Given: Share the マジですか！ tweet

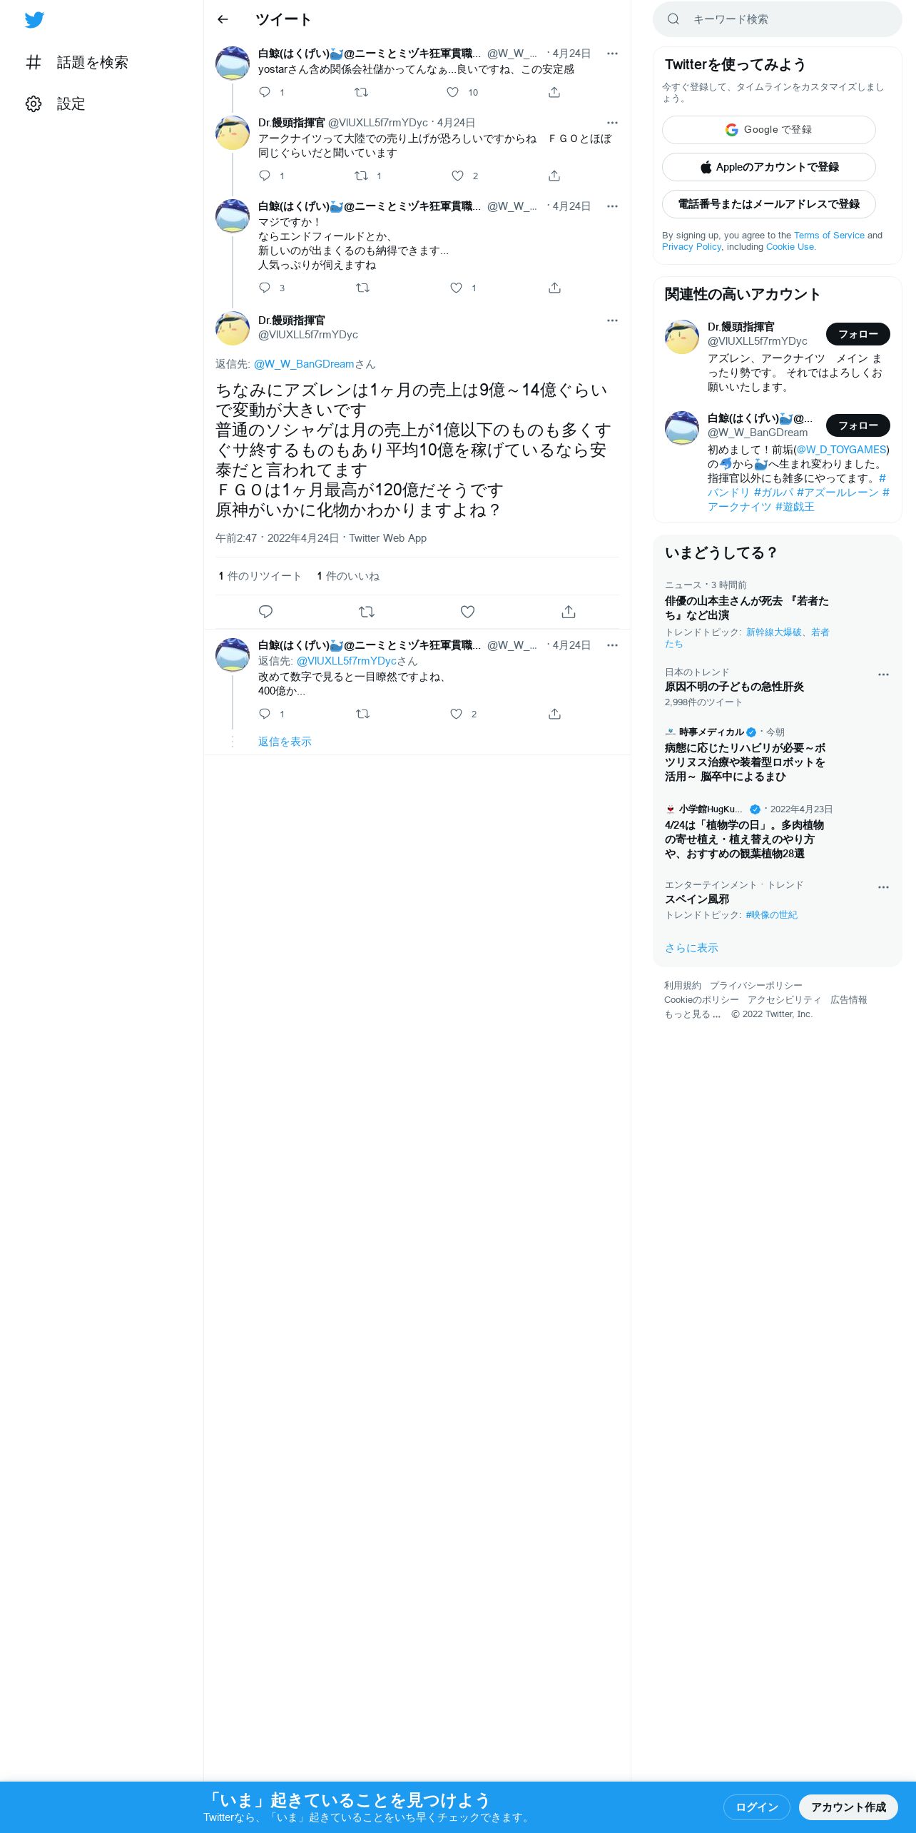Looking at the screenshot, I should tap(554, 288).
